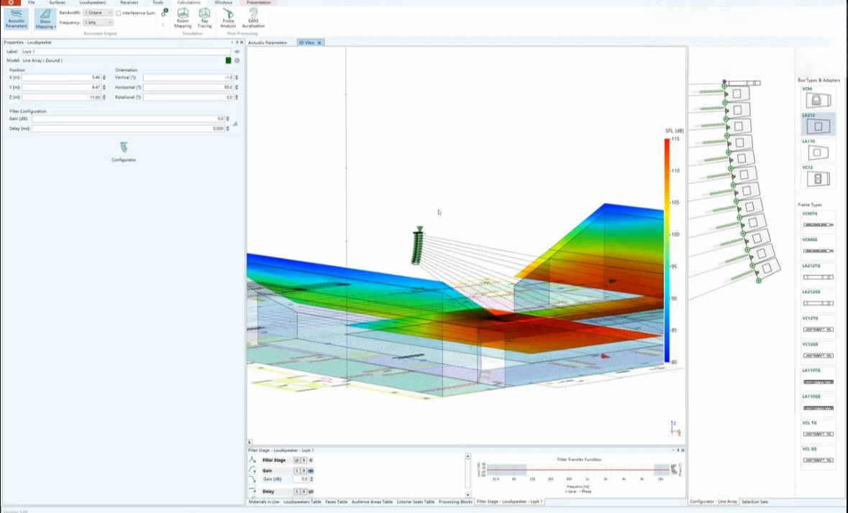Expand the Show Mapping dropdown button
The width and height of the screenshot is (848, 513).
click(x=45, y=26)
